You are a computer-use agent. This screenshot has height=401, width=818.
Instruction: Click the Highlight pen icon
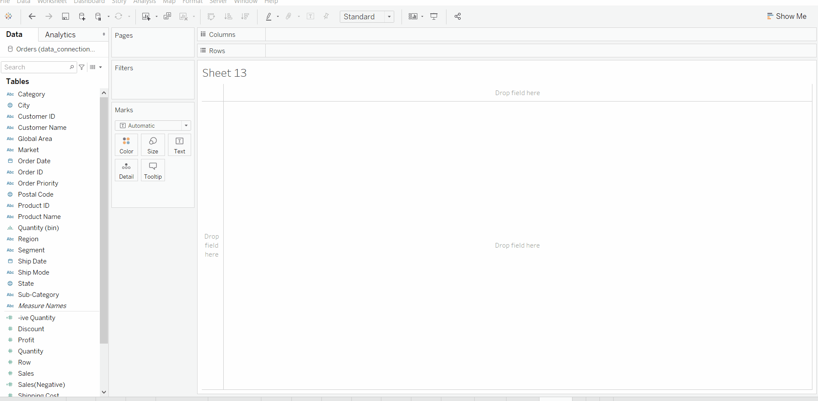pyautogui.click(x=269, y=16)
